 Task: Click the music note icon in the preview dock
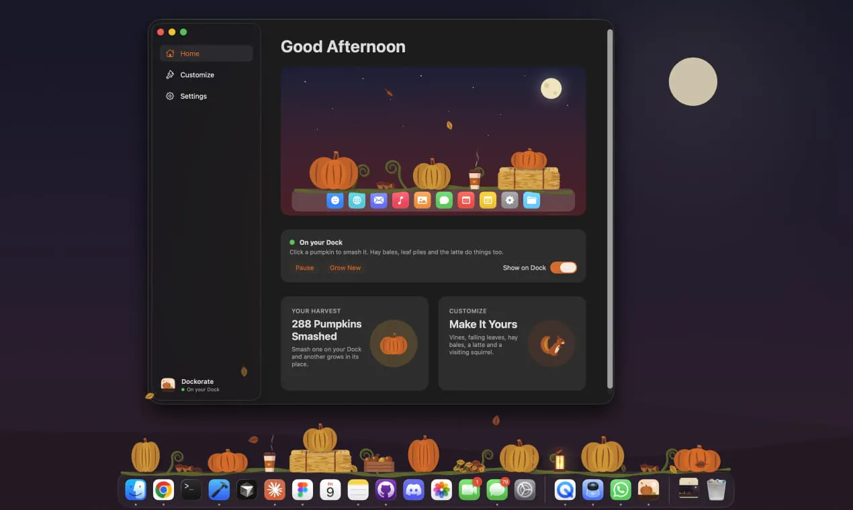pos(400,200)
